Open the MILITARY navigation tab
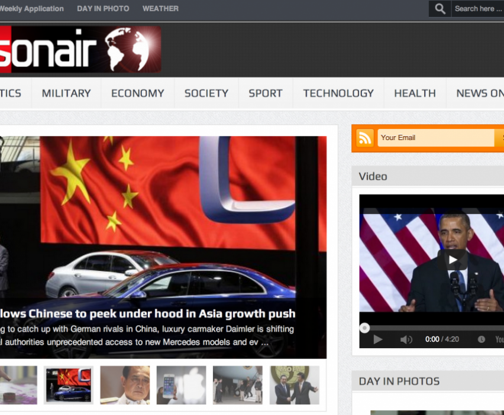Screen dimensions: 504x415 (x=66, y=93)
